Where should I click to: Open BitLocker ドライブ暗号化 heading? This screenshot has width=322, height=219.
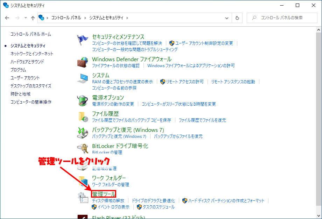click(x=120, y=146)
